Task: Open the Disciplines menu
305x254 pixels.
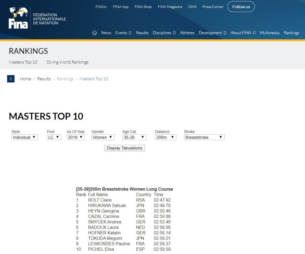Action: [x=164, y=33]
